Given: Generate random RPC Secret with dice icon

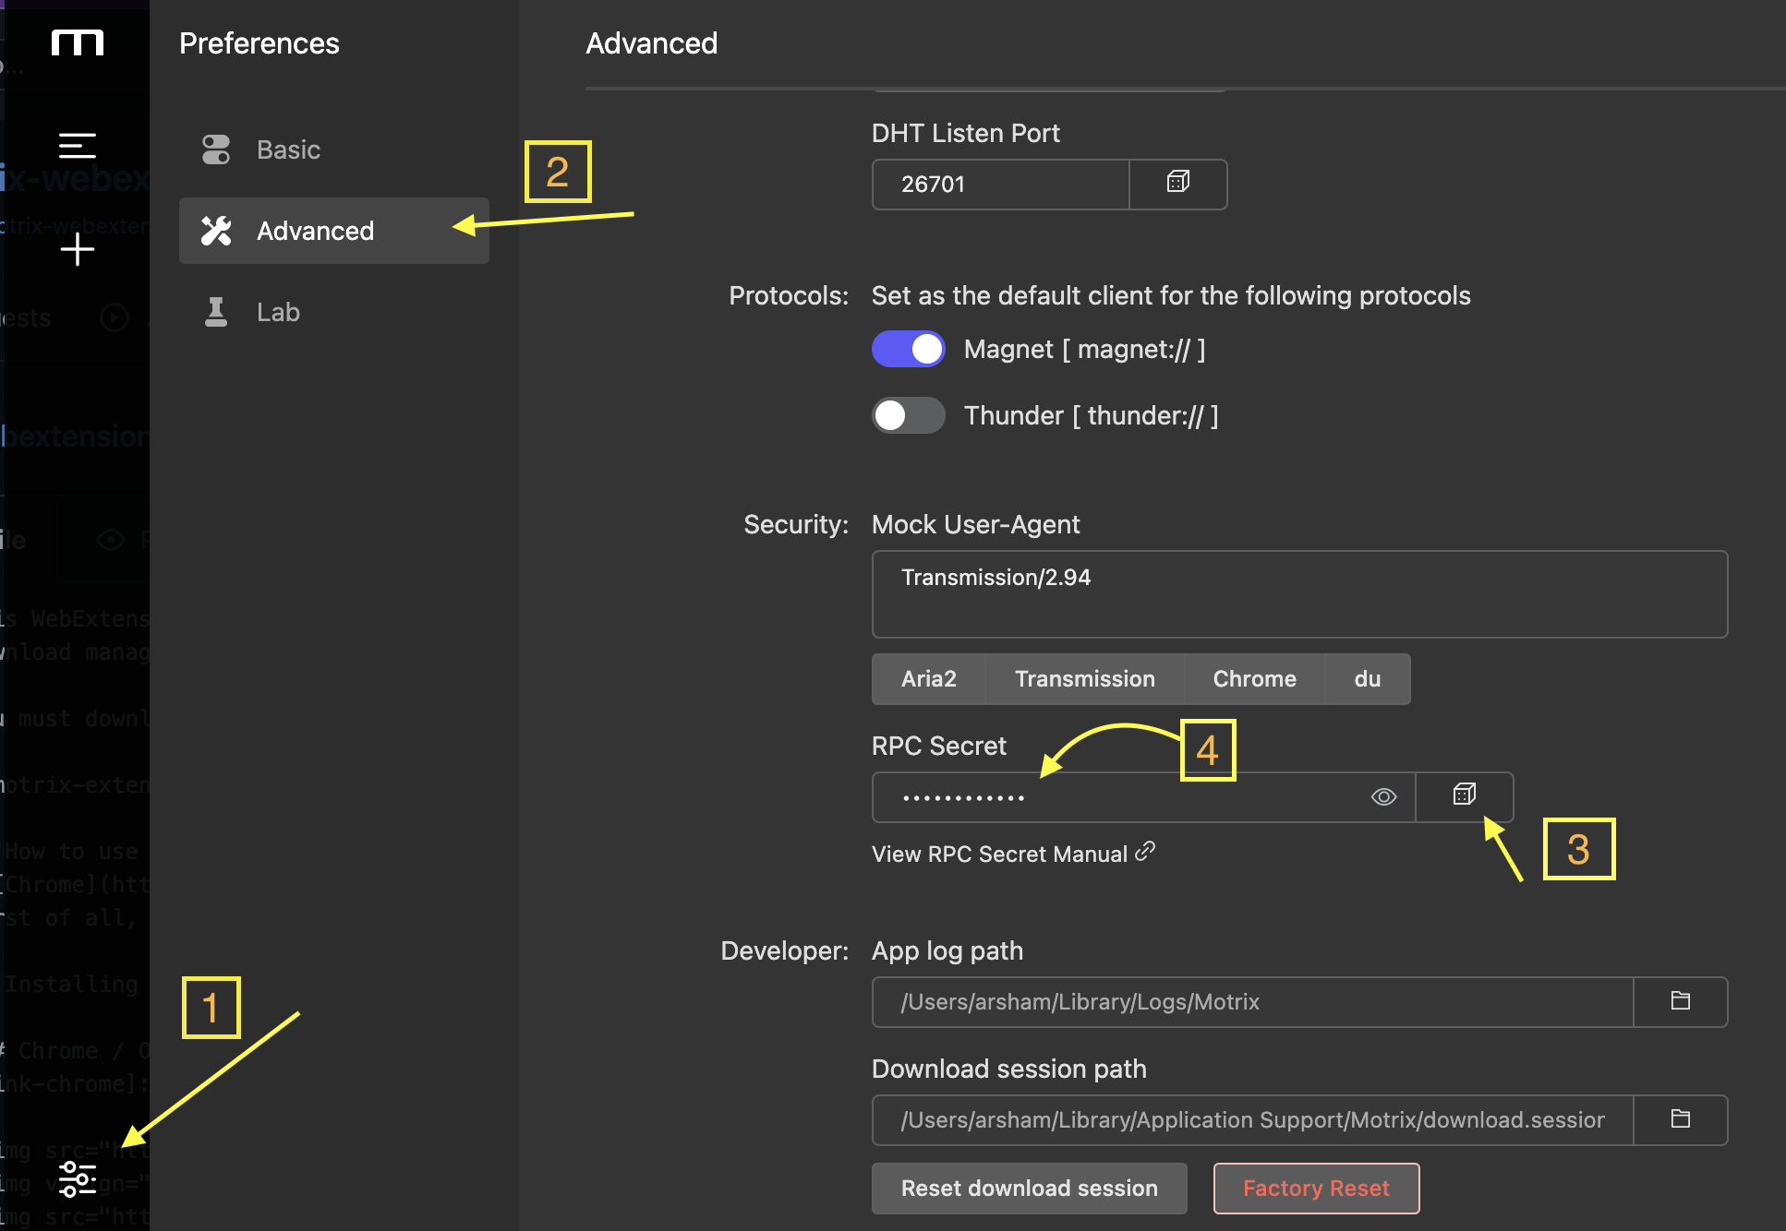Looking at the screenshot, I should pos(1464,795).
